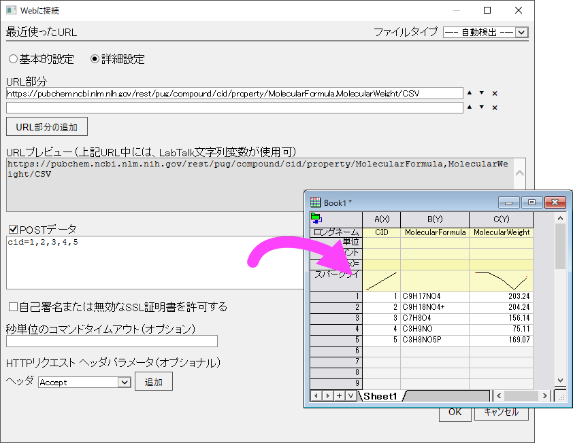The width and height of the screenshot is (573, 443).
Task: Click the Web connection dialog title icon
Action: click(x=11, y=10)
